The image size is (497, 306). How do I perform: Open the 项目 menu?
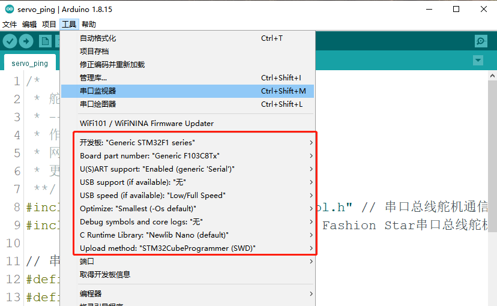click(x=49, y=25)
